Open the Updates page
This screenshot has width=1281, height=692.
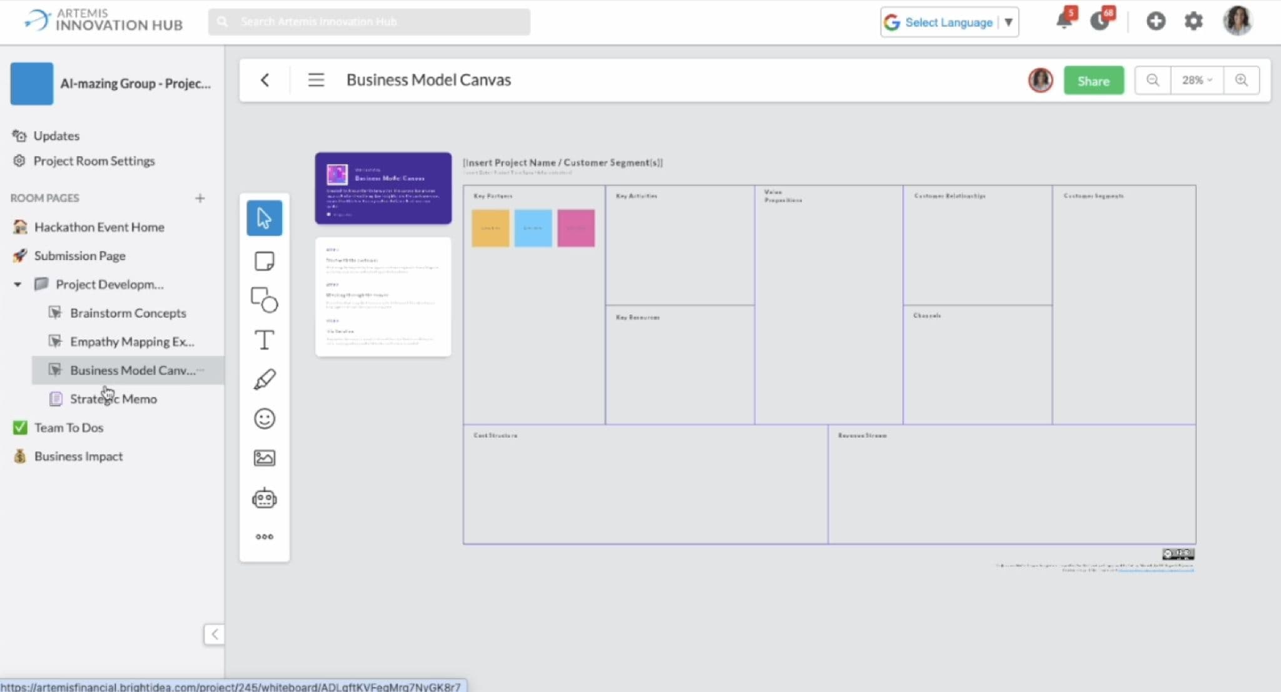(56, 136)
